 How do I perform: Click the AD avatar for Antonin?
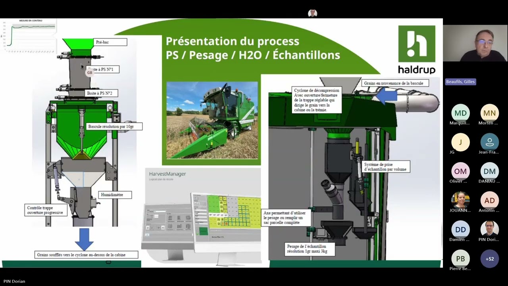[489, 201]
